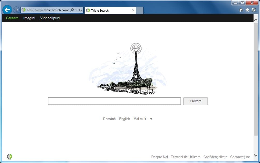Click the green Triple Search footer logo
Viewport: 260px width, 163px height.
pyautogui.click(x=10, y=157)
